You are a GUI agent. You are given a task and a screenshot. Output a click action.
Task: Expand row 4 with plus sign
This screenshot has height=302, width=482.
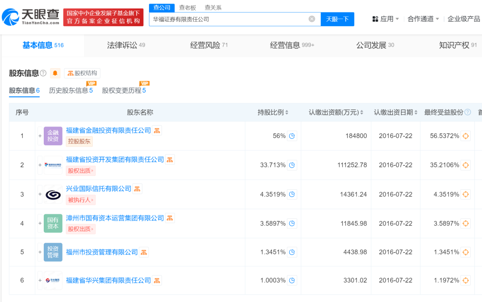point(40,224)
